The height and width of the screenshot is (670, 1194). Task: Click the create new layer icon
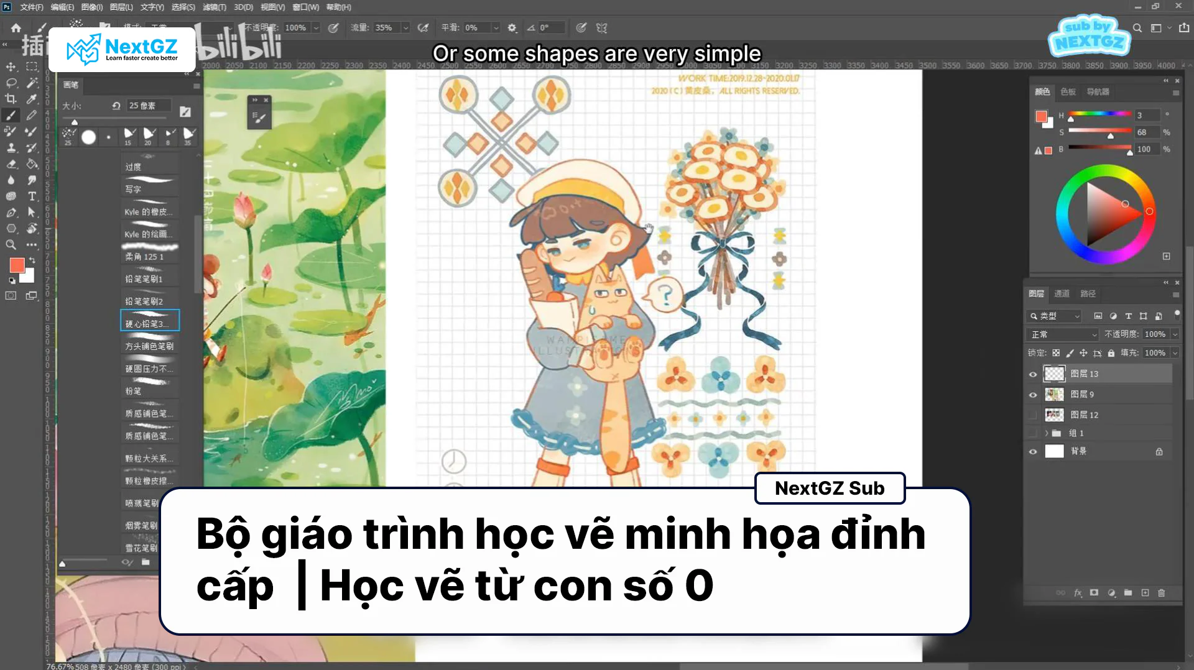1145,593
